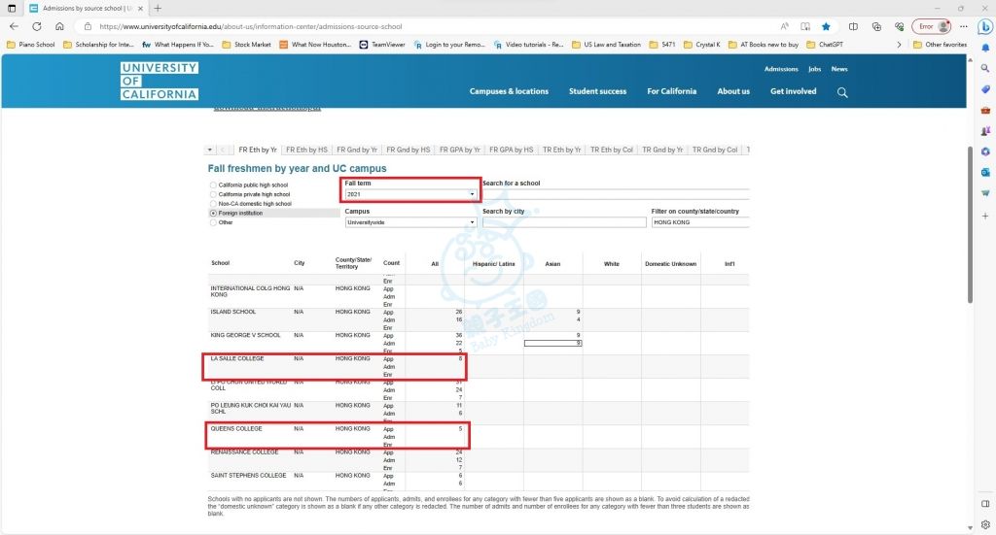Switch to FR Gnd by Yr tab
Viewport: 996px width, 535px height.
pyautogui.click(x=357, y=150)
